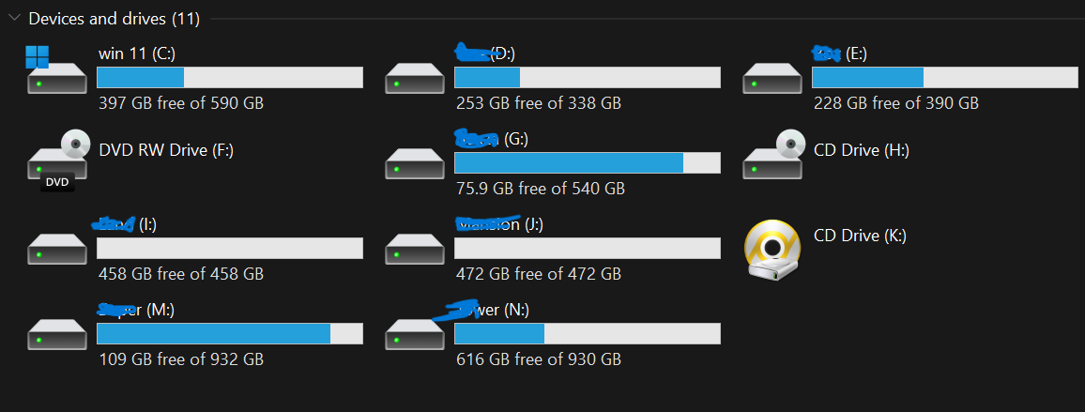This screenshot has width=1085, height=412.
Task: Click the CD Drive (K:) label
Action: 860,236
